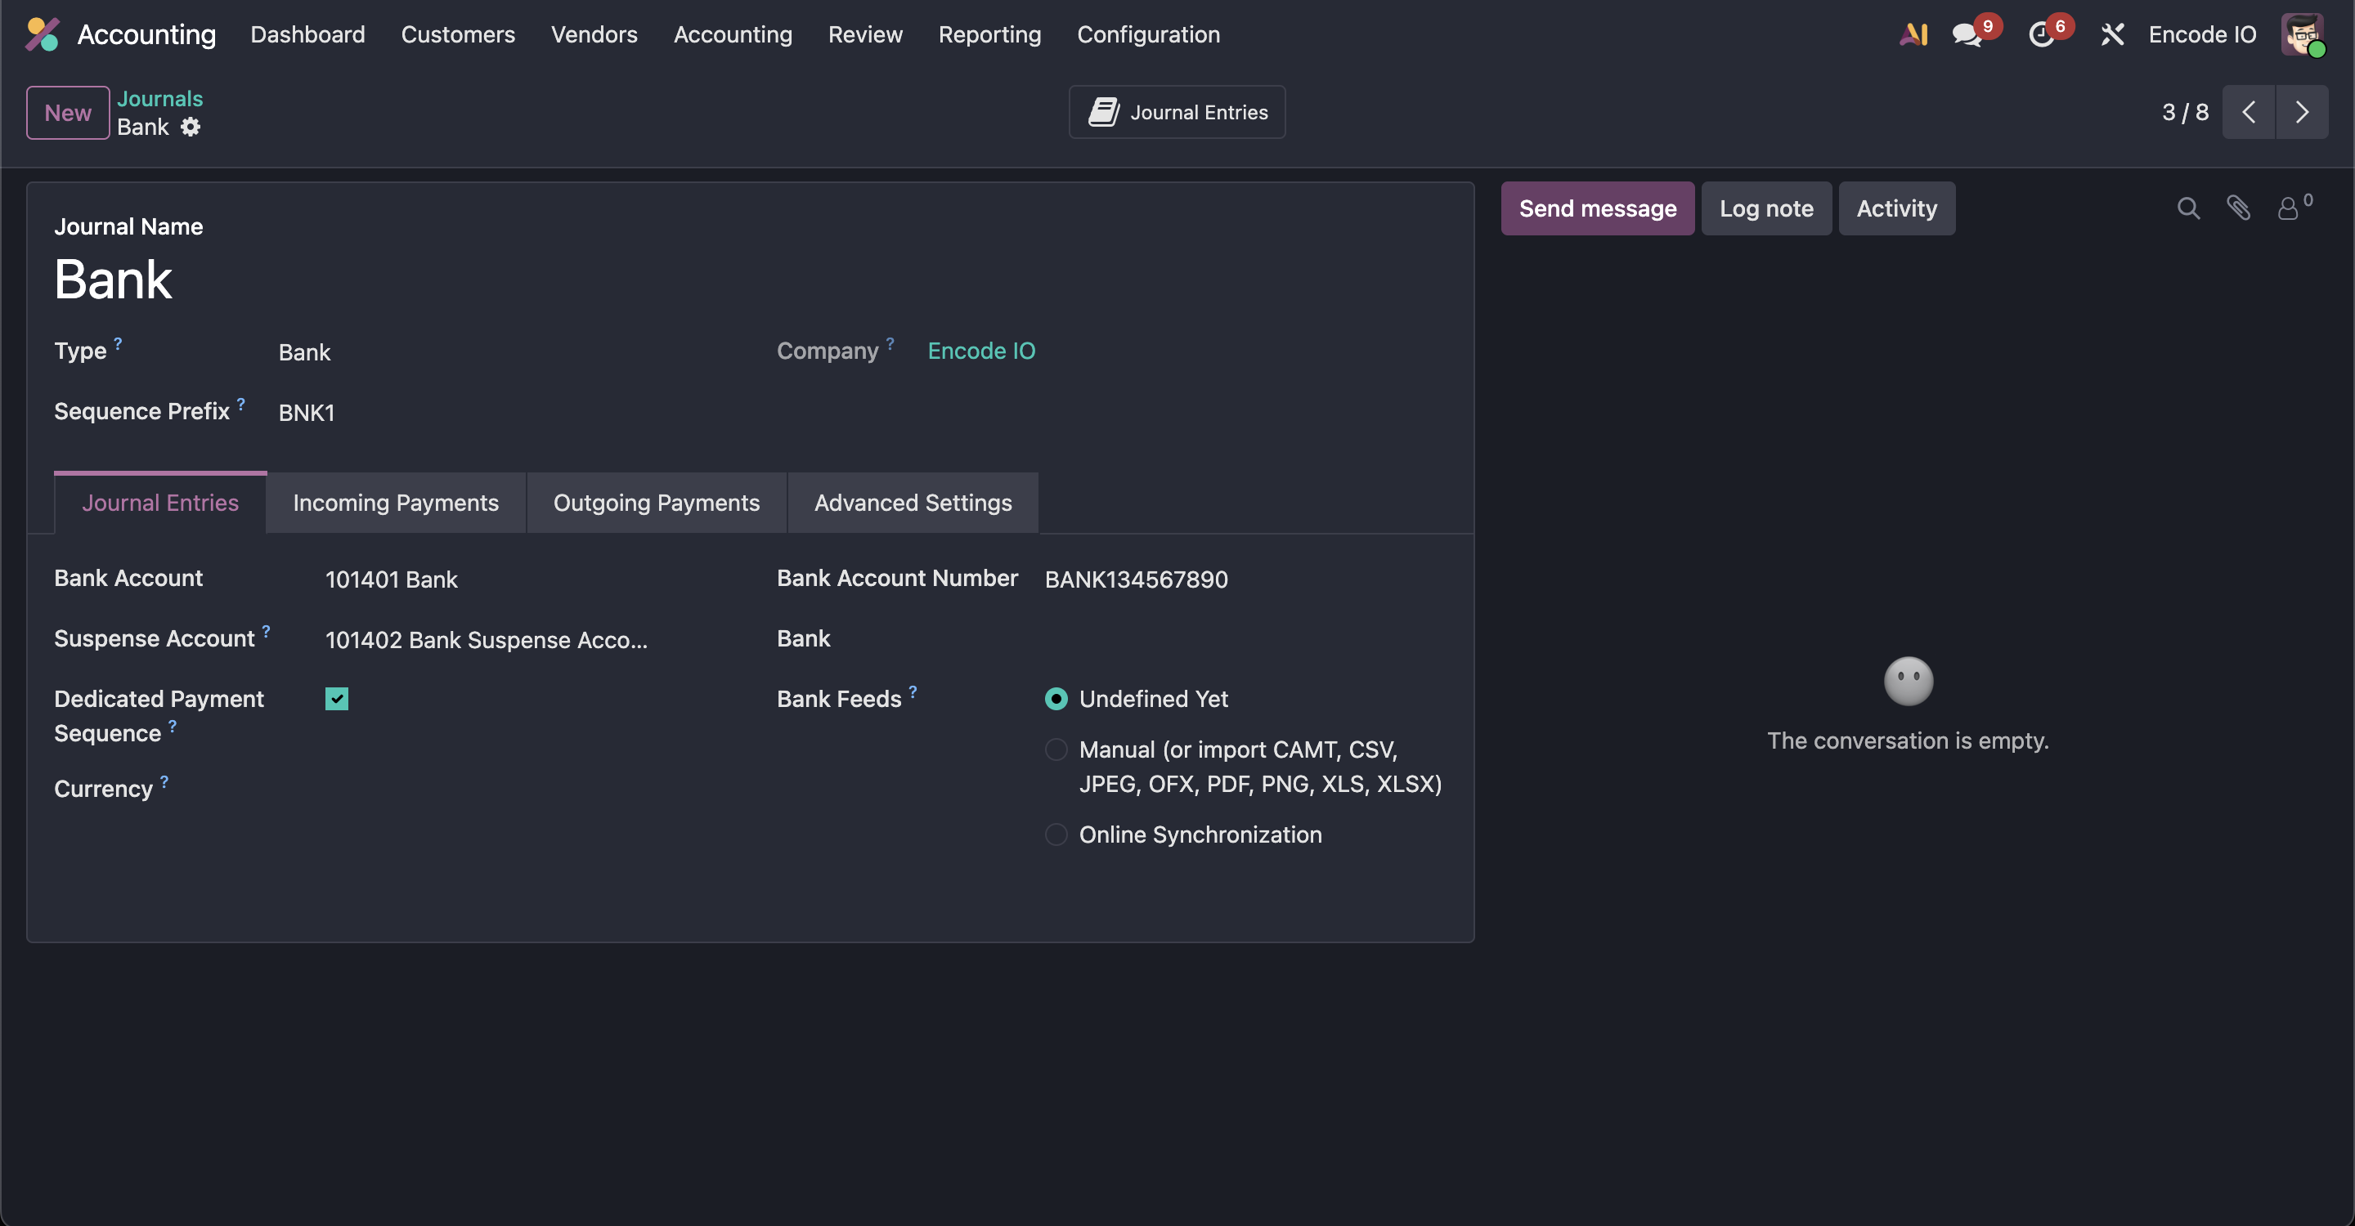2355x1226 pixels.
Task: Select Manual bank feeds radio option
Action: [x=1056, y=750]
